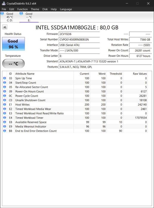Select the C: D: disk tab
Screen dimensions: 154x208
point(10,17)
